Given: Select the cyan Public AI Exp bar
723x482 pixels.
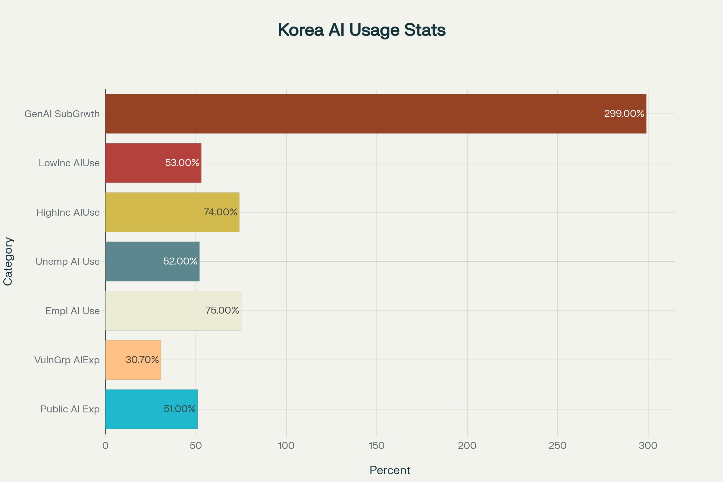Looking at the screenshot, I should pyautogui.click(x=152, y=409).
